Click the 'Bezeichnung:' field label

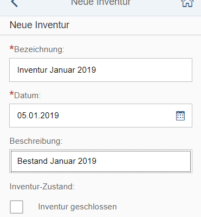click(x=39, y=49)
